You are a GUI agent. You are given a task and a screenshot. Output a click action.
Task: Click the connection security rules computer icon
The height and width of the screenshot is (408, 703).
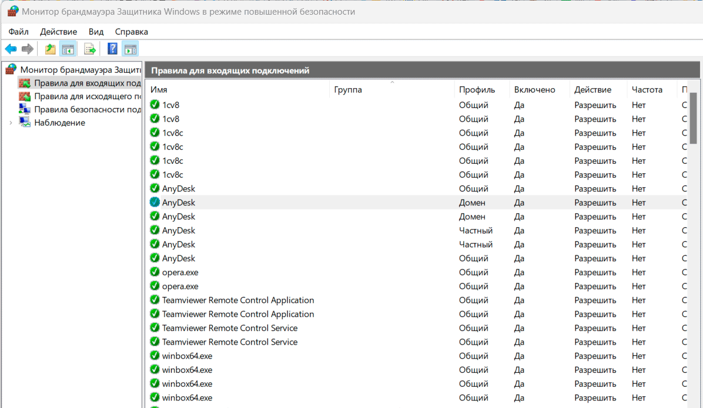[25, 109]
